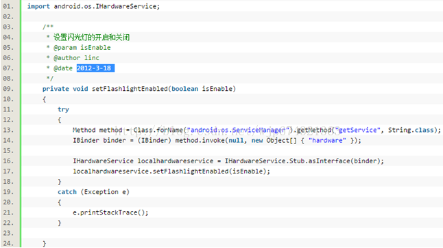
Task: Click the "hardware" string literal
Action: tap(327, 141)
